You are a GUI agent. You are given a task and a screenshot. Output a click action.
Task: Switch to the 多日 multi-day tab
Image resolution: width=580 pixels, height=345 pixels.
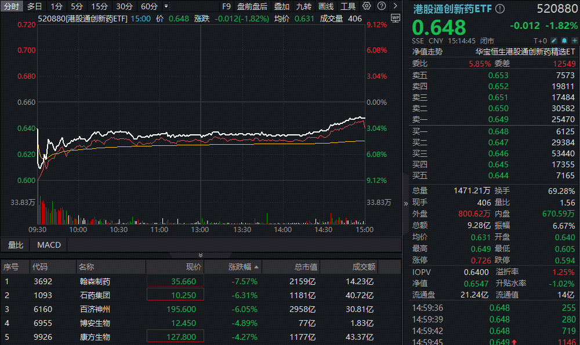pyautogui.click(x=34, y=6)
